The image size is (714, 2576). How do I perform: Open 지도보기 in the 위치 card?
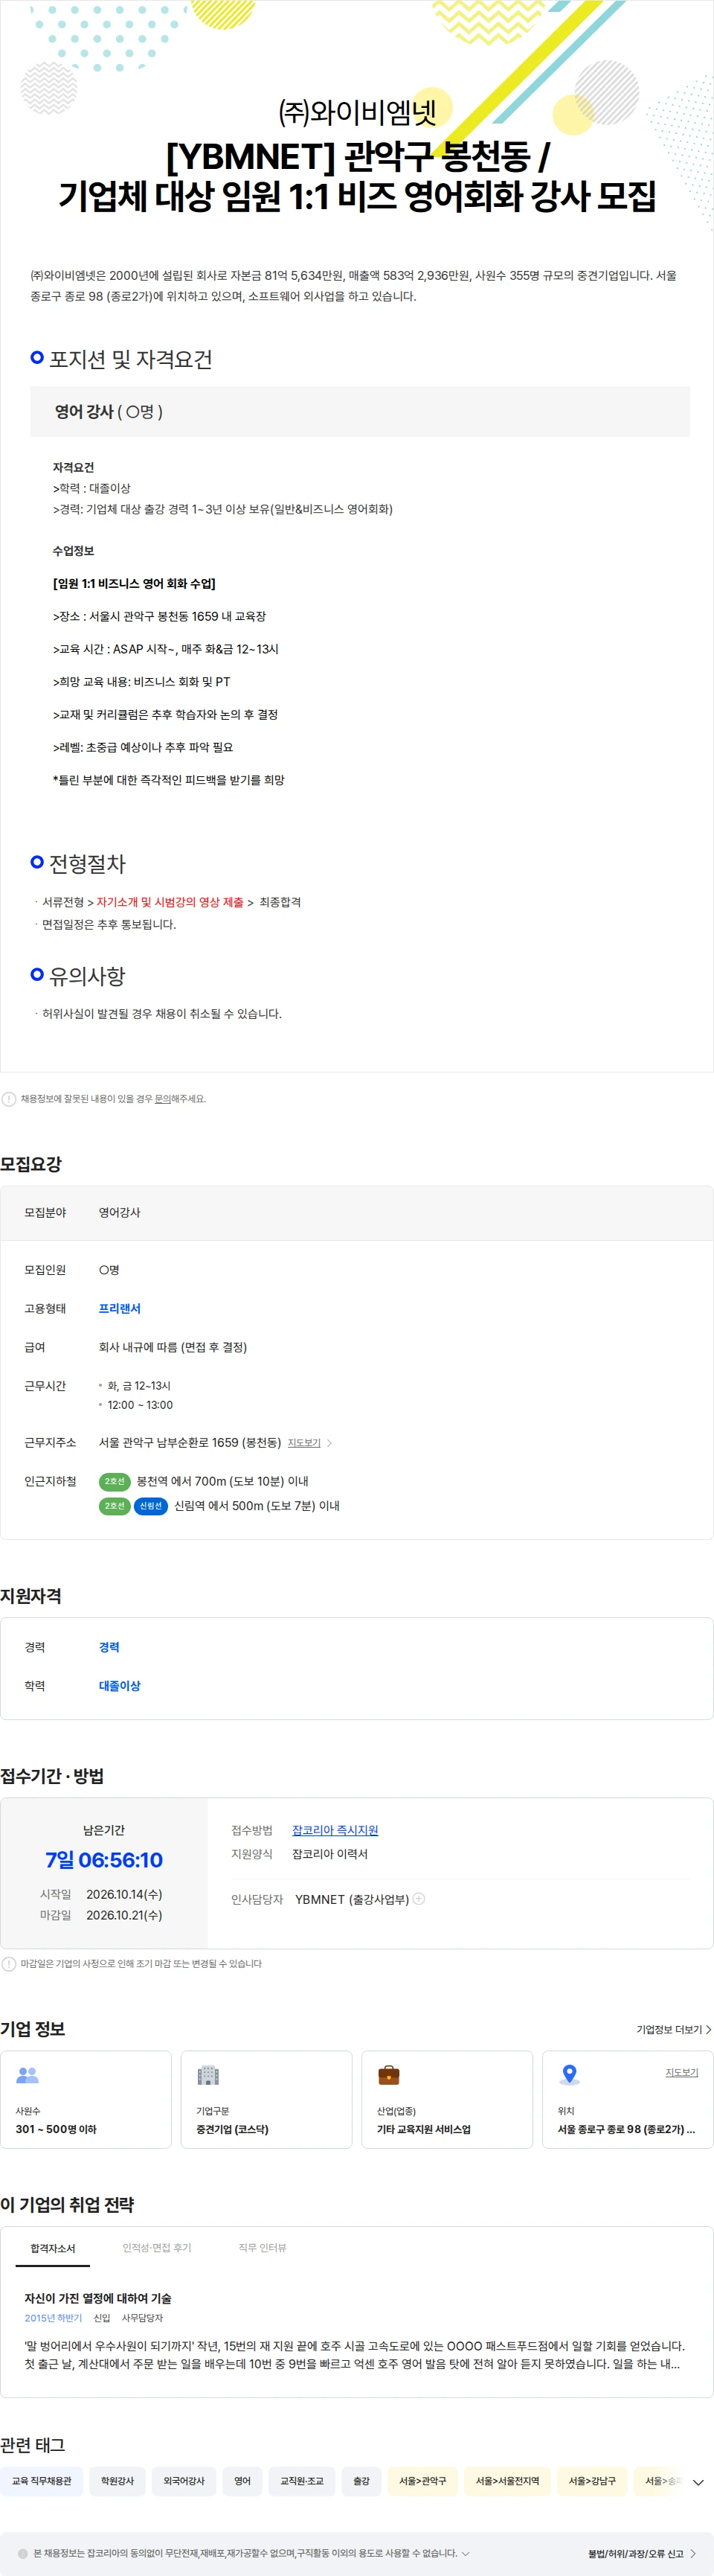pyautogui.click(x=682, y=2072)
